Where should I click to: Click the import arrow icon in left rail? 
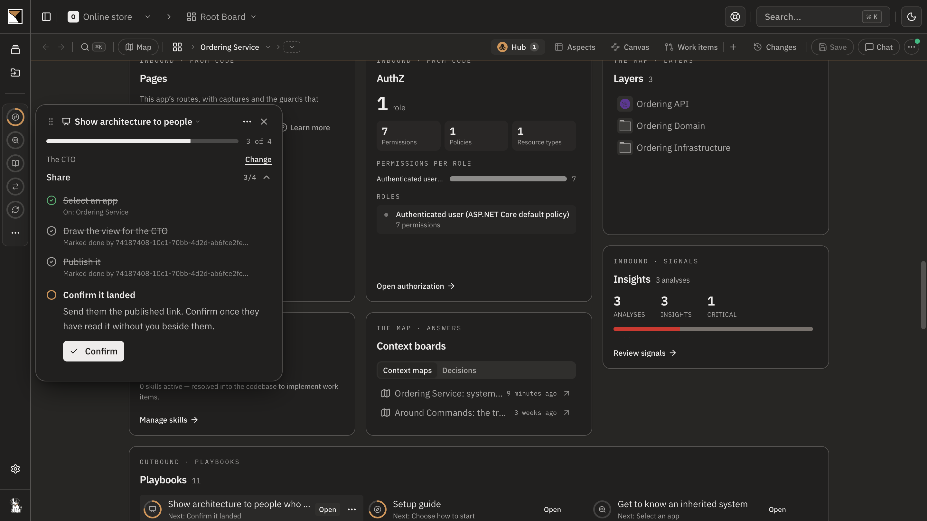15,73
